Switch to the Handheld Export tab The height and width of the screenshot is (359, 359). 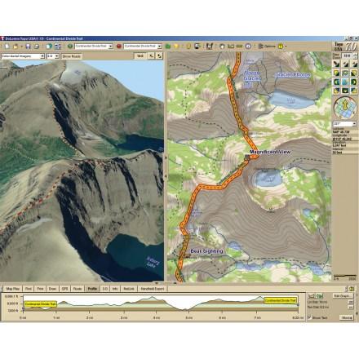coord(153,289)
